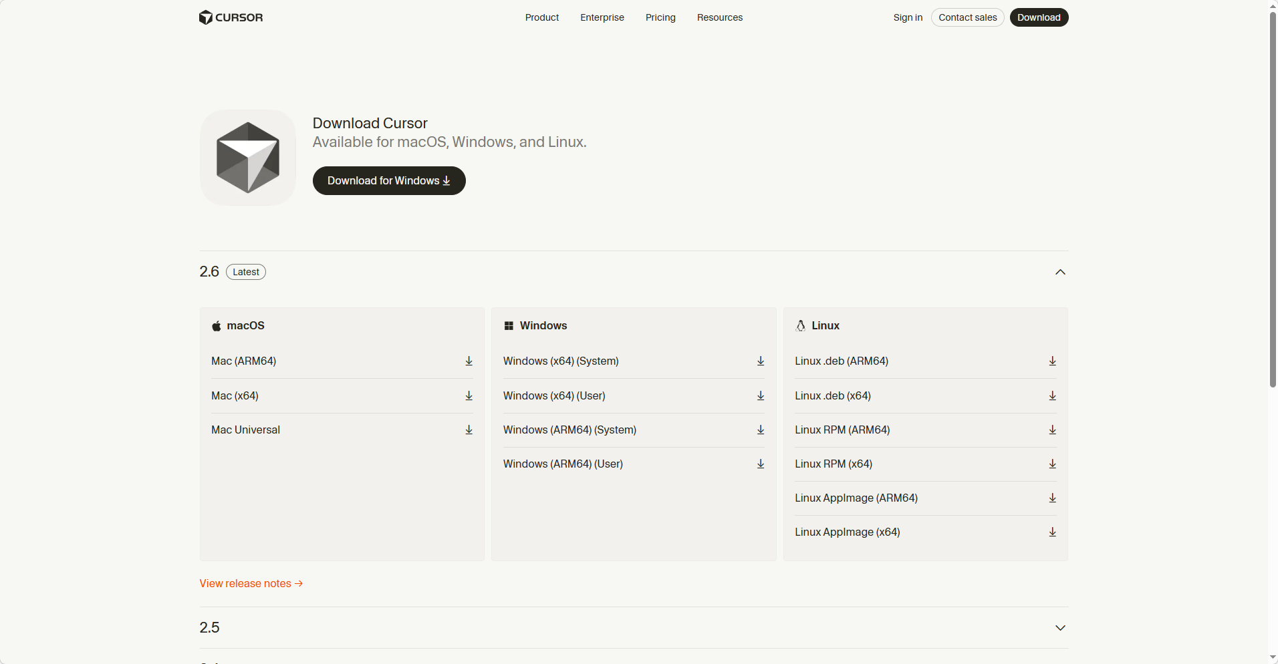Select the Windows (x64) (User) label
The height and width of the screenshot is (664, 1278).
click(554, 396)
